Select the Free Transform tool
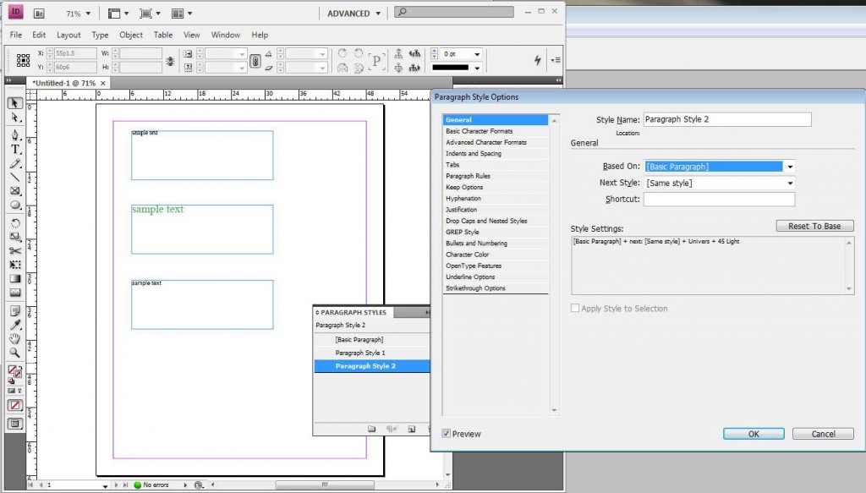The image size is (866, 493). (x=15, y=265)
